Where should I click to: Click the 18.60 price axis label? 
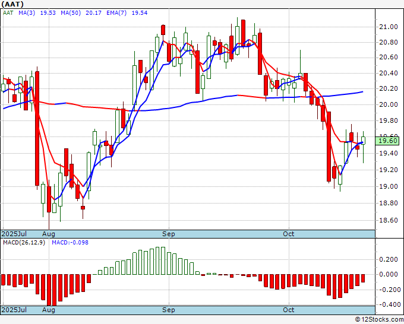[x=389, y=221]
